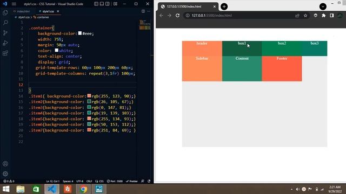Open Source Control view in VS Code
Image resolution: width=346 pixels, height=194 pixels.
(x=5, y=33)
